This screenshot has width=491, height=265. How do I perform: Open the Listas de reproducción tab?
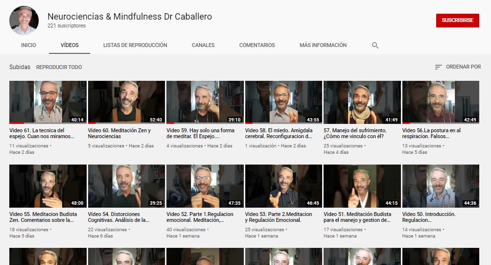tap(135, 45)
